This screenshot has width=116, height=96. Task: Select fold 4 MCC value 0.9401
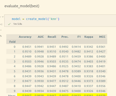click(x=101, y=66)
